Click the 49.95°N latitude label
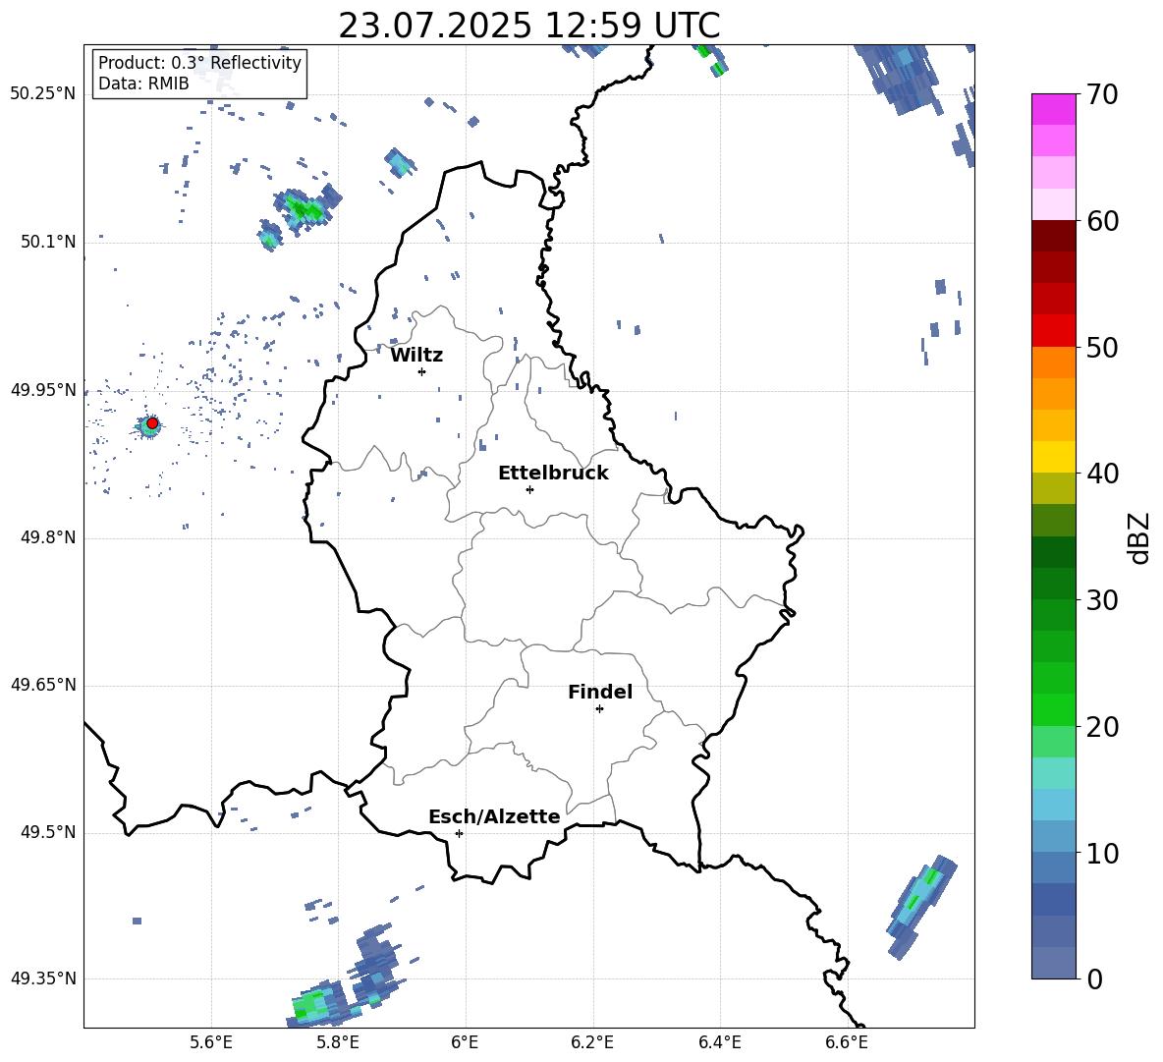 [43, 390]
